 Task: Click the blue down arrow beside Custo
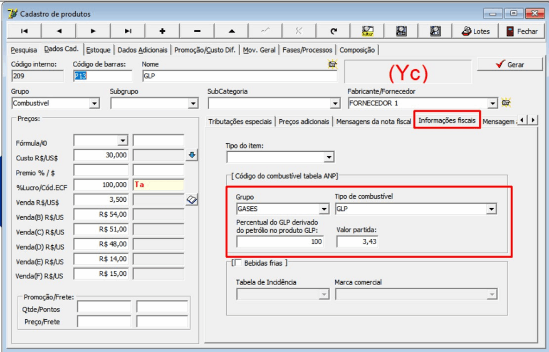[x=192, y=156]
